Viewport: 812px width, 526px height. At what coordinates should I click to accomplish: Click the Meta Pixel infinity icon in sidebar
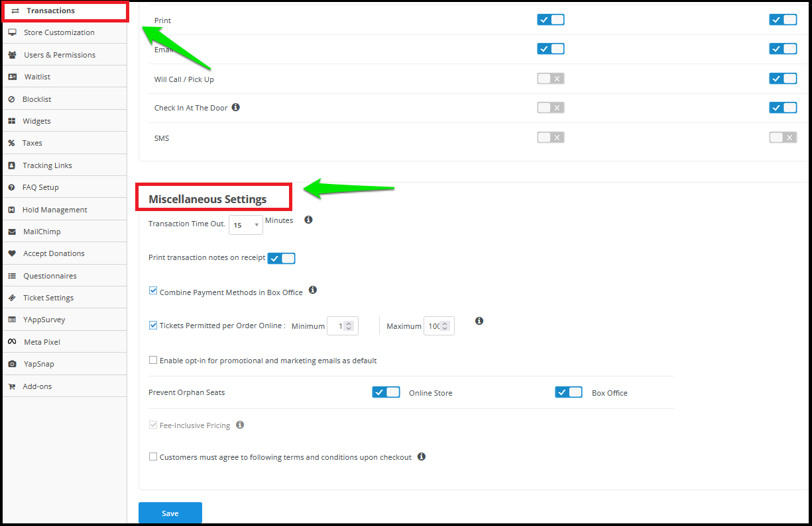click(x=12, y=342)
